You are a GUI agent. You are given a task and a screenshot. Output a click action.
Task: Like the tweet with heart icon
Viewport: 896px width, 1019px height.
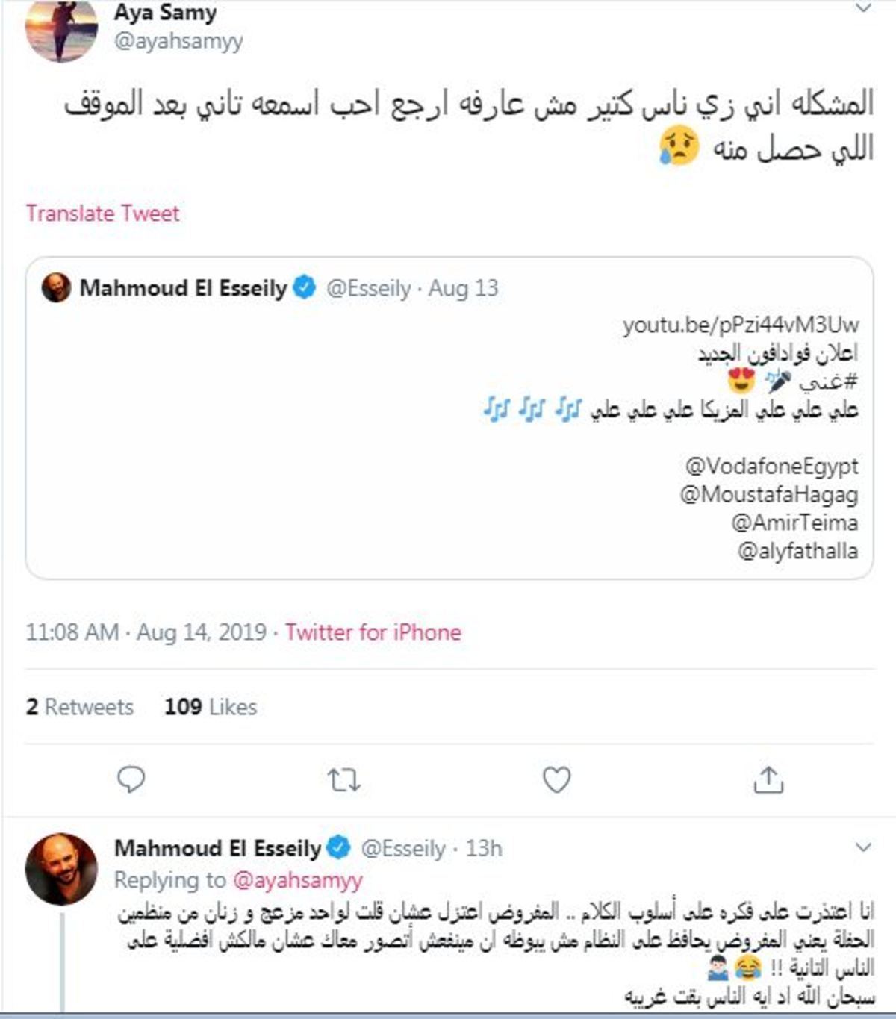(x=556, y=779)
